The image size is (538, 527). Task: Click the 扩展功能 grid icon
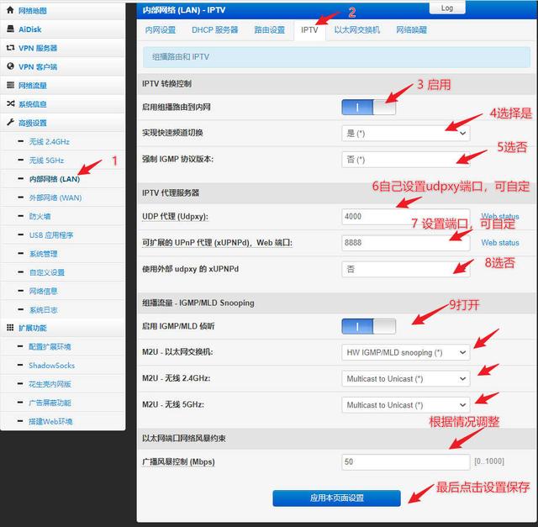pos(11,328)
